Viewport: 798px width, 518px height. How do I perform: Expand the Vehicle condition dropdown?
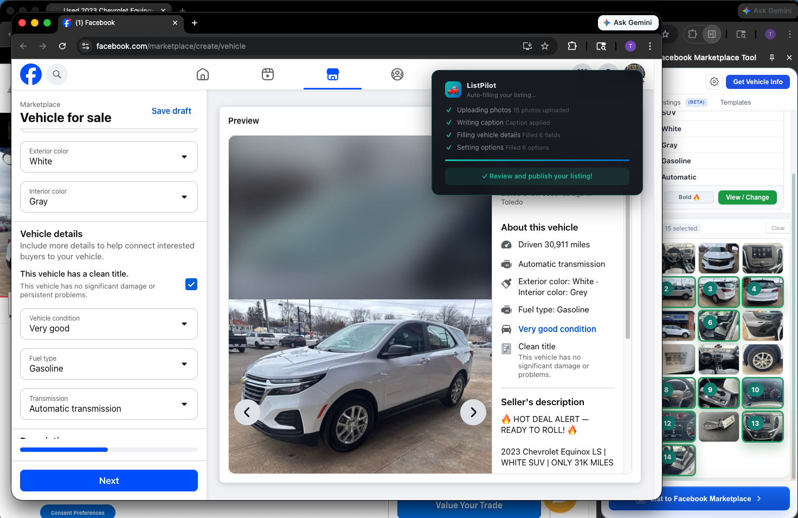tap(109, 324)
